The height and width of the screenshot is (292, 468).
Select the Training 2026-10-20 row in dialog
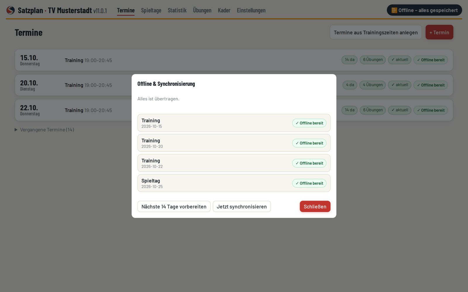pos(234,143)
